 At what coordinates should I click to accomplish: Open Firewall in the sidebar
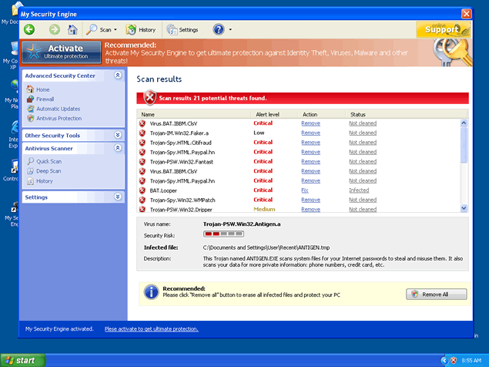click(x=45, y=99)
